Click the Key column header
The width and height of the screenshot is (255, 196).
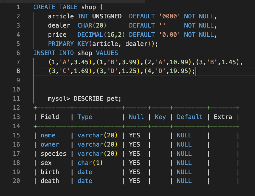(x=160, y=117)
